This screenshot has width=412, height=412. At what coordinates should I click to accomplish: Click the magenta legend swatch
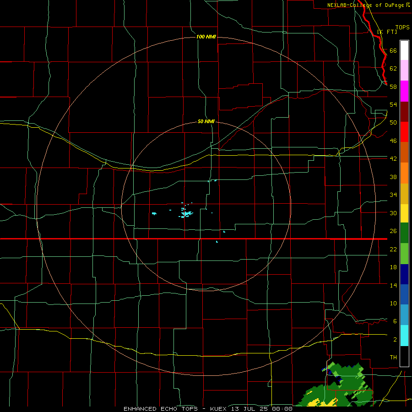[x=404, y=91]
